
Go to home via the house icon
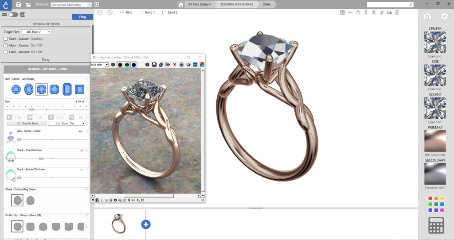(x=181, y=4)
